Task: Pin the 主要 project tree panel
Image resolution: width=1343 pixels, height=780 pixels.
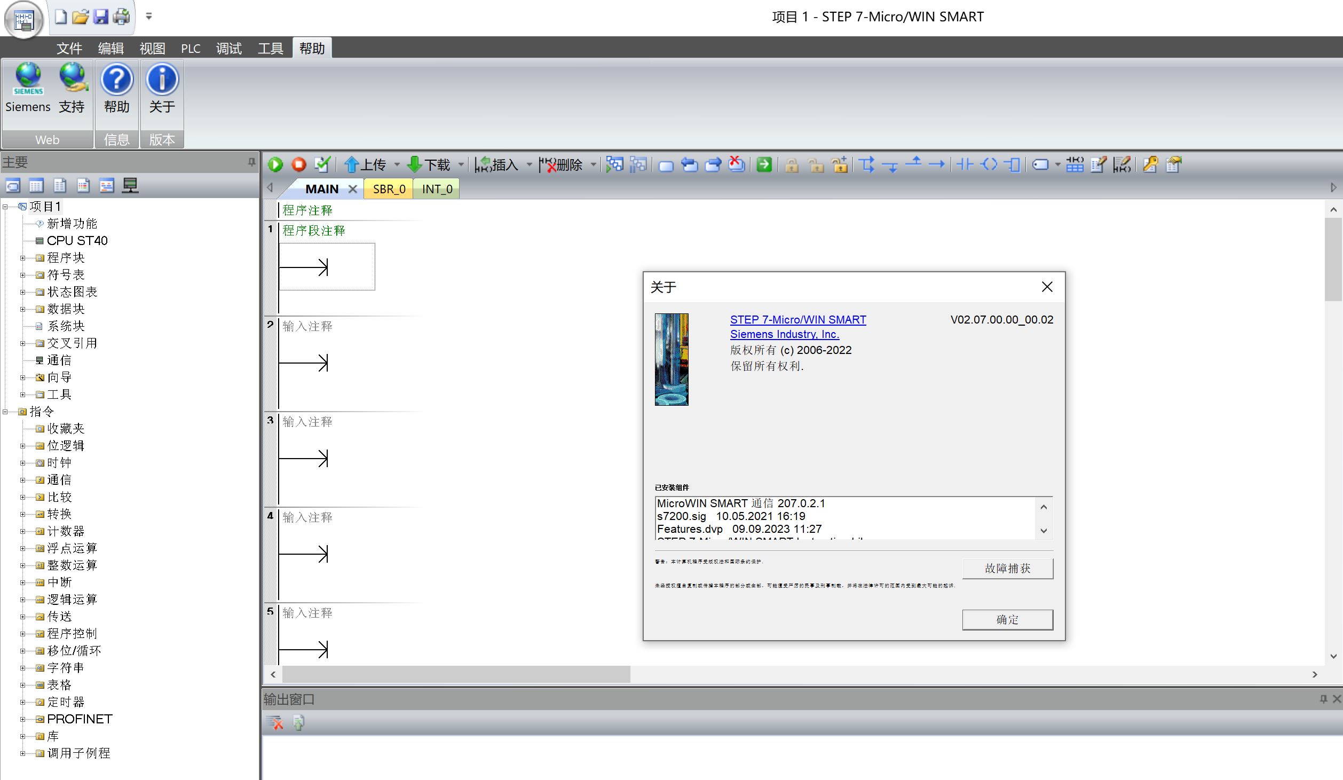Action: point(251,162)
